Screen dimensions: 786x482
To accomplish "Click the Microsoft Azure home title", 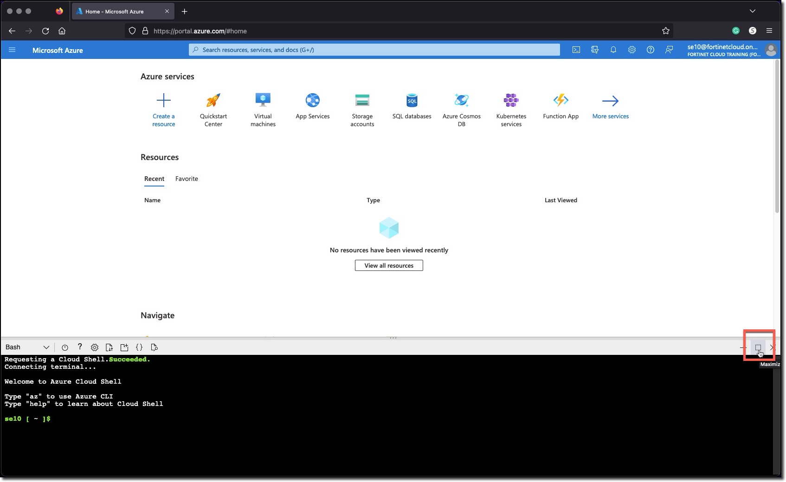I will (x=58, y=50).
